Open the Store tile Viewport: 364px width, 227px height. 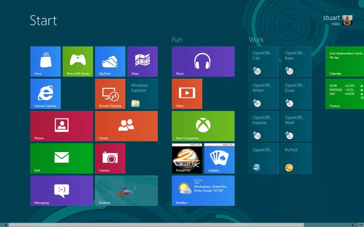45,61
